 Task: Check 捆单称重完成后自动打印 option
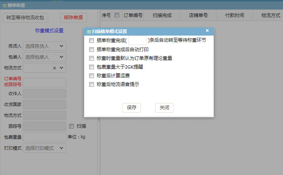point(92,49)
